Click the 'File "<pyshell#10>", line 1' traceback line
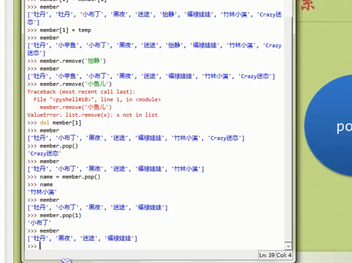The height and width of the screenshot is (263, 352). click(x=97, y=99)
